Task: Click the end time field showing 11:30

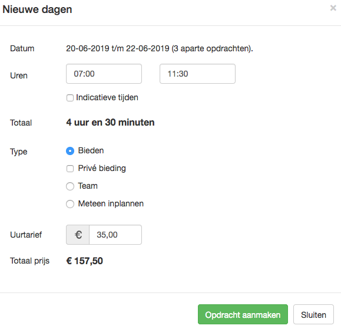Action: click(197, 74)
